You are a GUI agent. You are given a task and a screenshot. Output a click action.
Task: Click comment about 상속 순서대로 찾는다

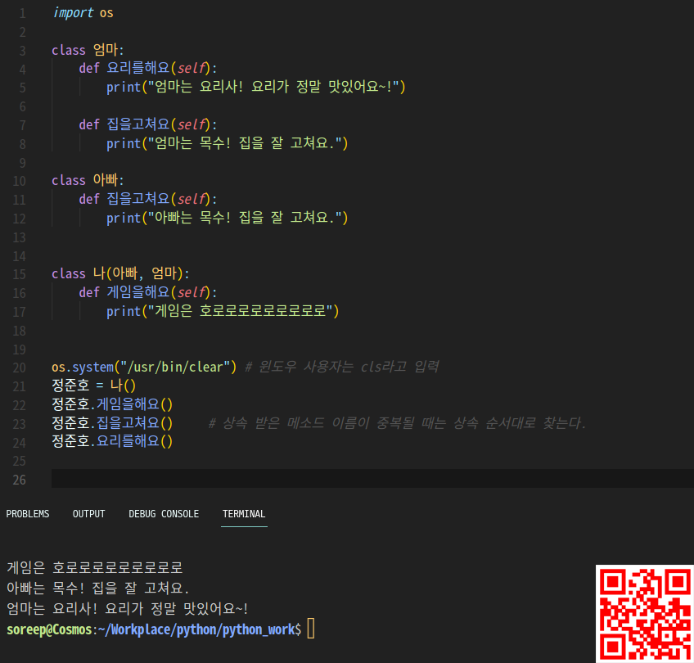click(397, 423)
